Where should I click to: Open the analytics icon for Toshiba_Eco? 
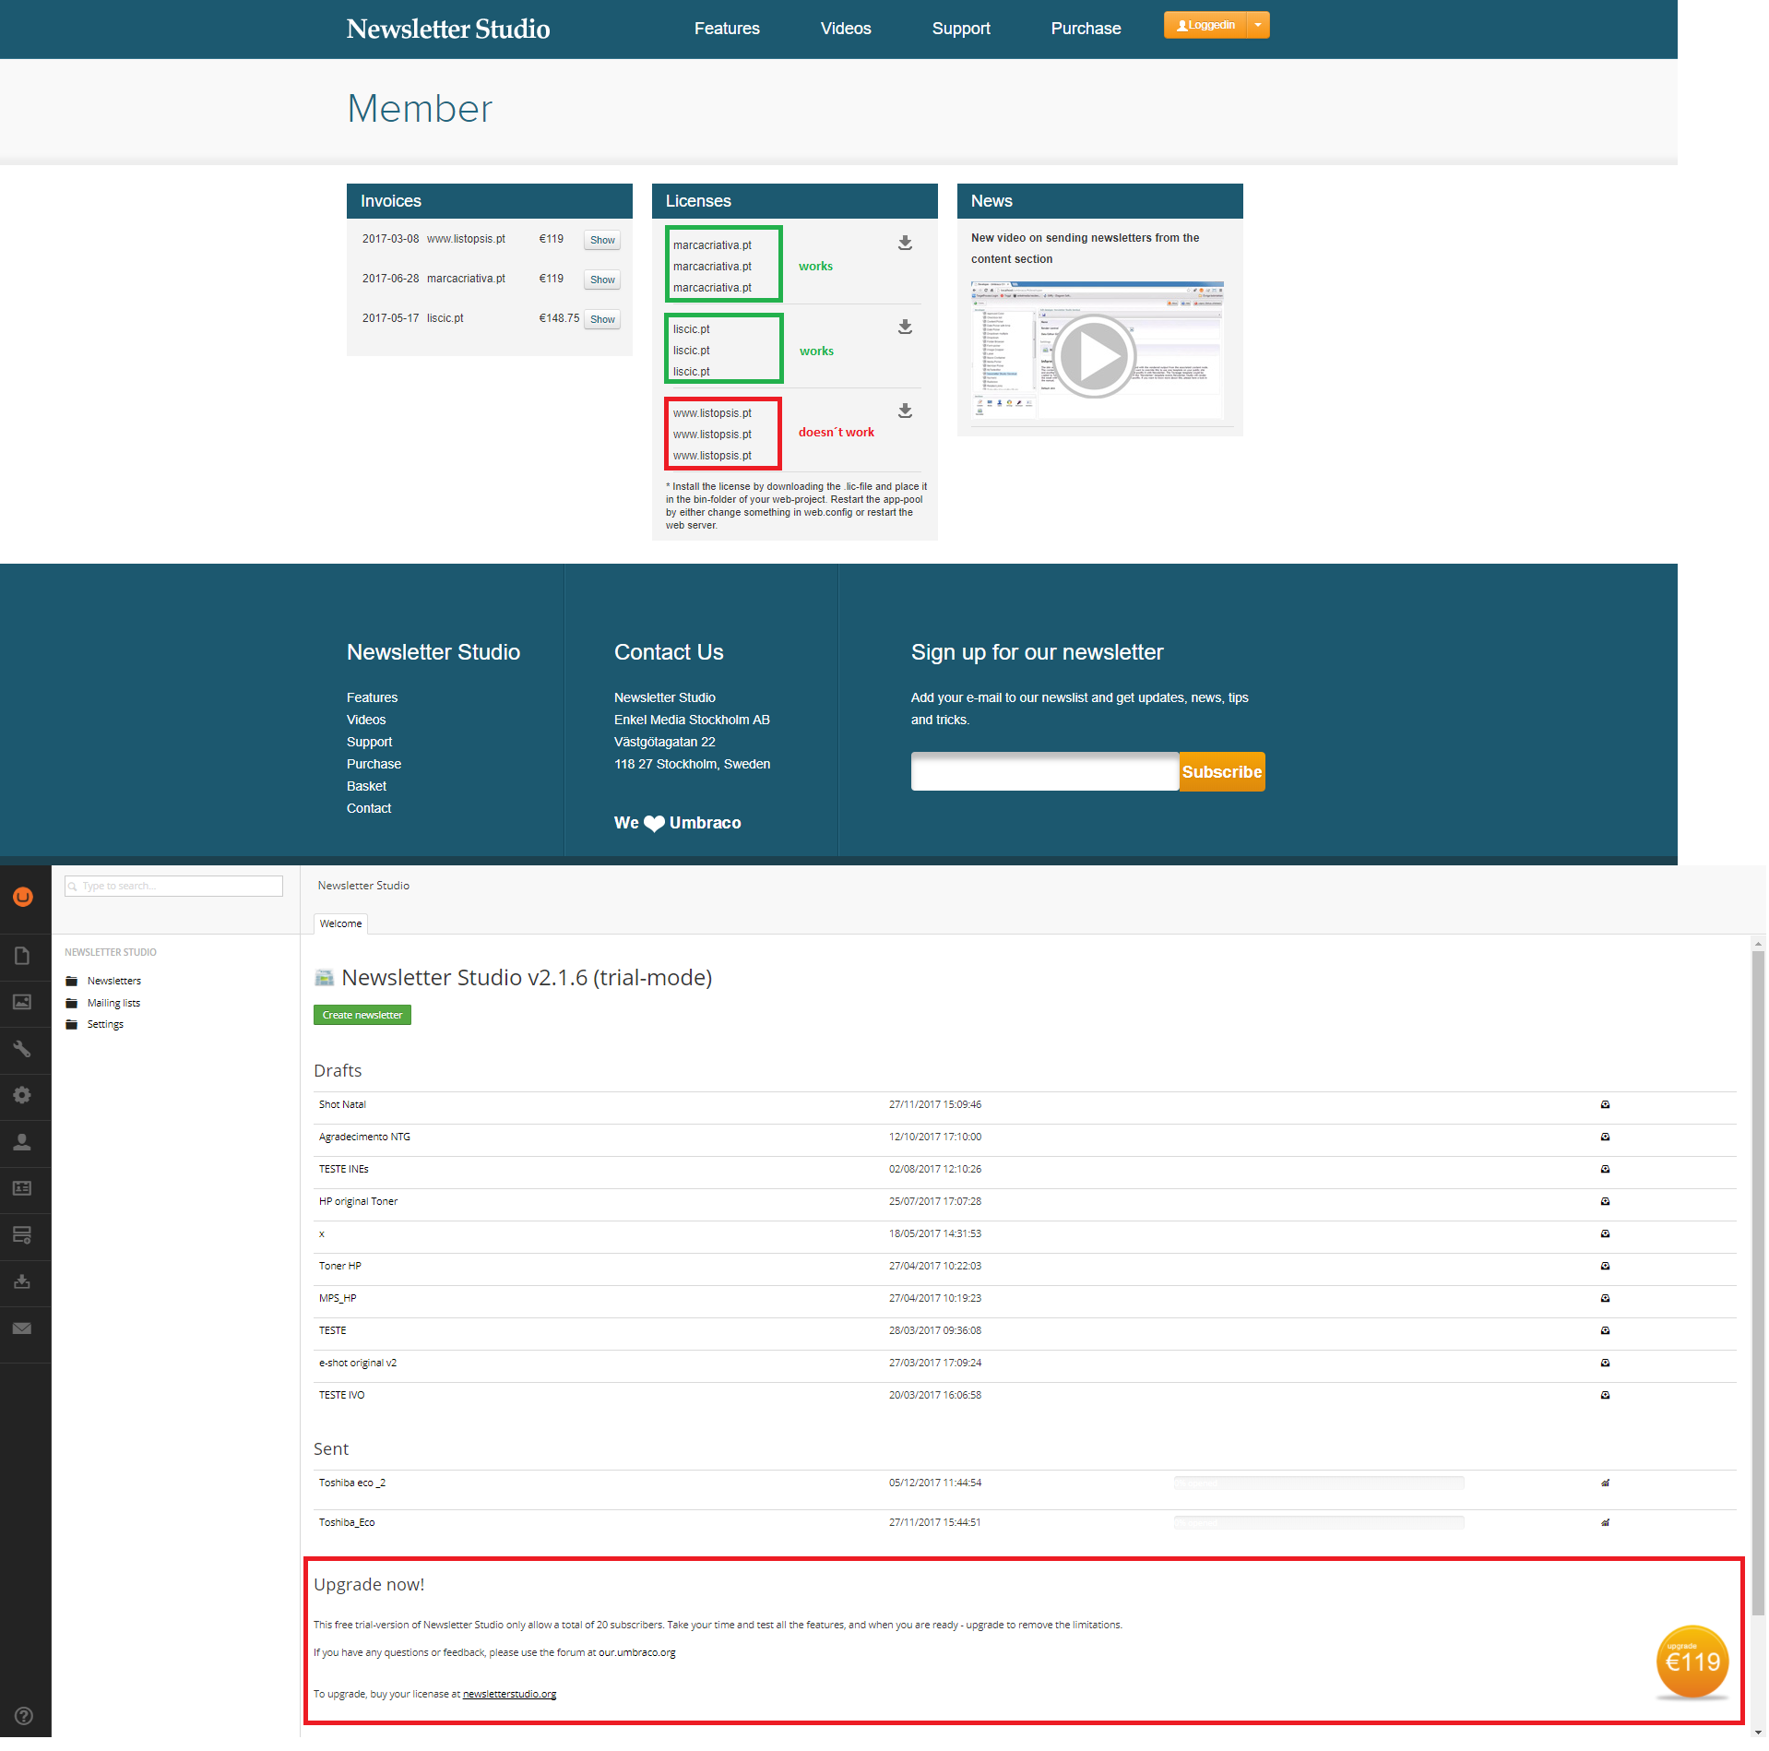tap(1606, 1523)
